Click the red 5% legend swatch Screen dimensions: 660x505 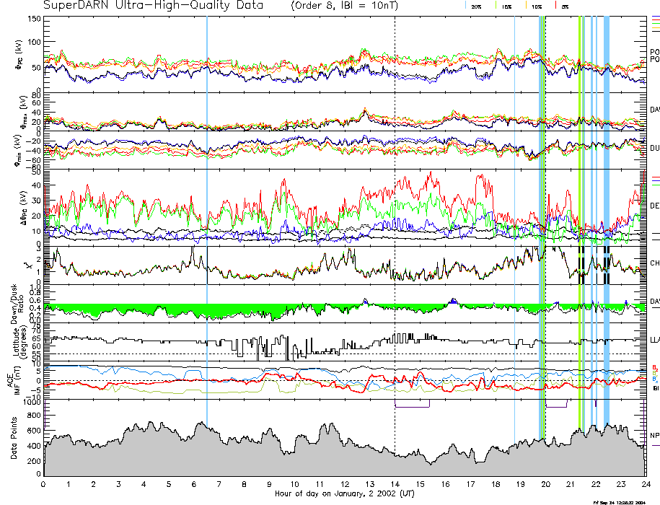tap(556, 5)
